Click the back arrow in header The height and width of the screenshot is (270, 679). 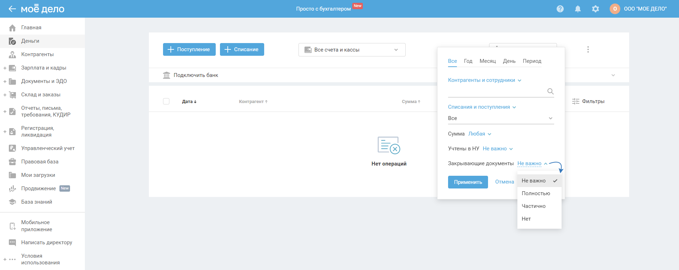[x=12, y=9]
